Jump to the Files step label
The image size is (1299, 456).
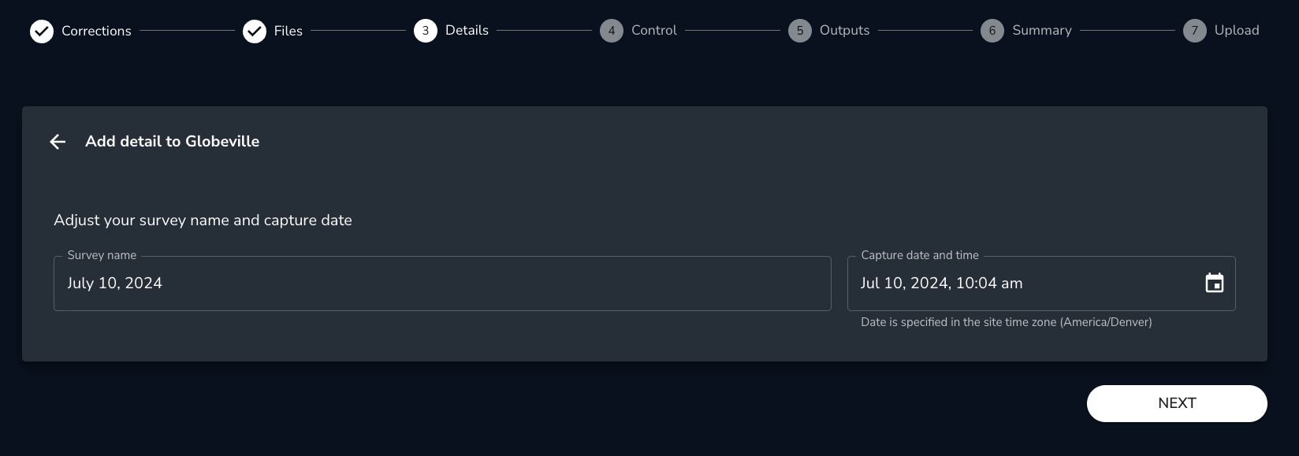[x=288, y=32]
